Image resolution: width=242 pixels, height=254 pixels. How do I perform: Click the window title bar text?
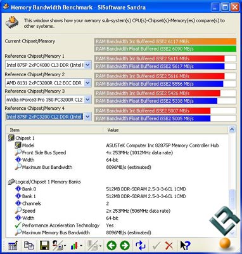point(78,7)
